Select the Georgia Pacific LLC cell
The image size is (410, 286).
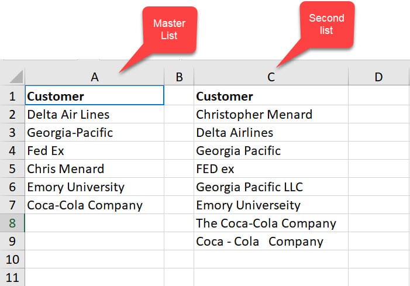271,187
